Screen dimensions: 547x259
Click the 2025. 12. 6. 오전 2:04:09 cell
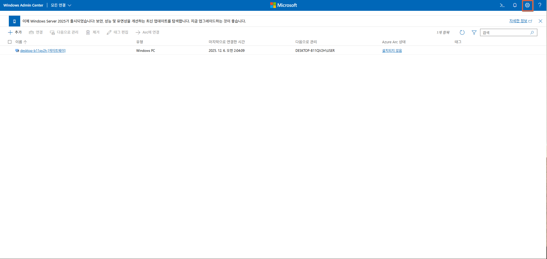pos(227,51)
